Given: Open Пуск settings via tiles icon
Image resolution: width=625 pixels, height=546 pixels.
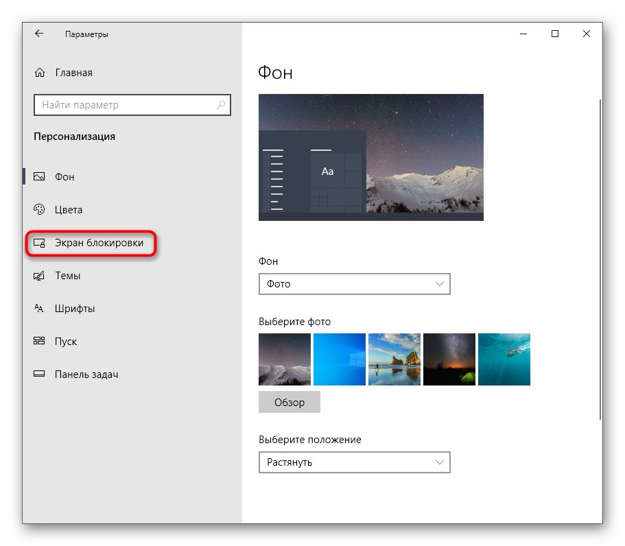Looking at the screenshot, I should click(39, 341).
